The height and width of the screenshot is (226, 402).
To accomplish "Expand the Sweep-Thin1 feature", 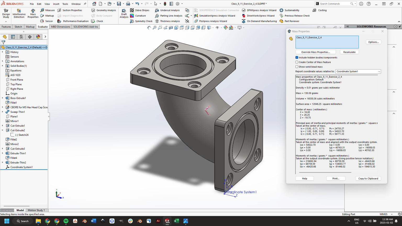I will tap(3, 112).
